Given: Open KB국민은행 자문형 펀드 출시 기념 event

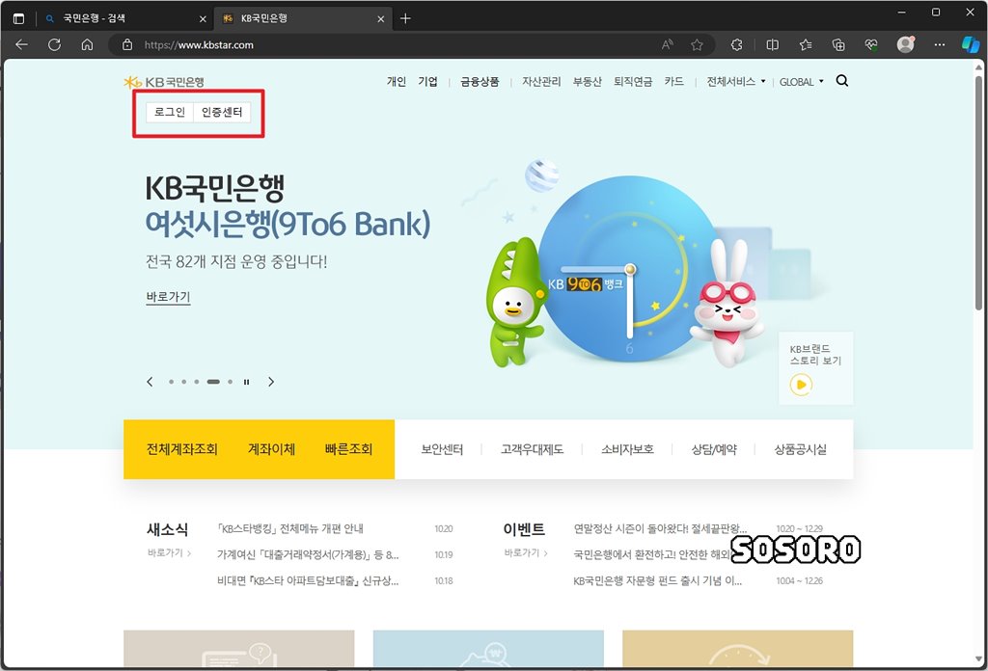Looking at the screenshot, I should (657, 580).
